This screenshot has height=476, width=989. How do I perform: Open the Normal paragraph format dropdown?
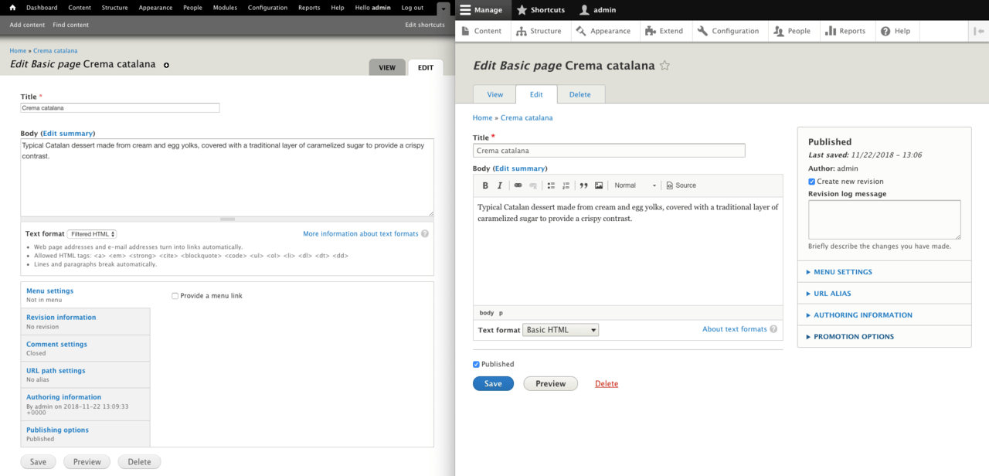point(635,185)
